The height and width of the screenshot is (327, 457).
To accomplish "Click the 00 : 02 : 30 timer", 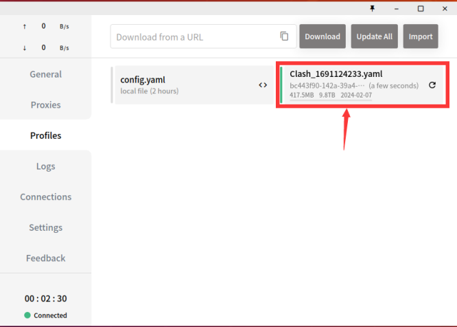I will [46, 298].
